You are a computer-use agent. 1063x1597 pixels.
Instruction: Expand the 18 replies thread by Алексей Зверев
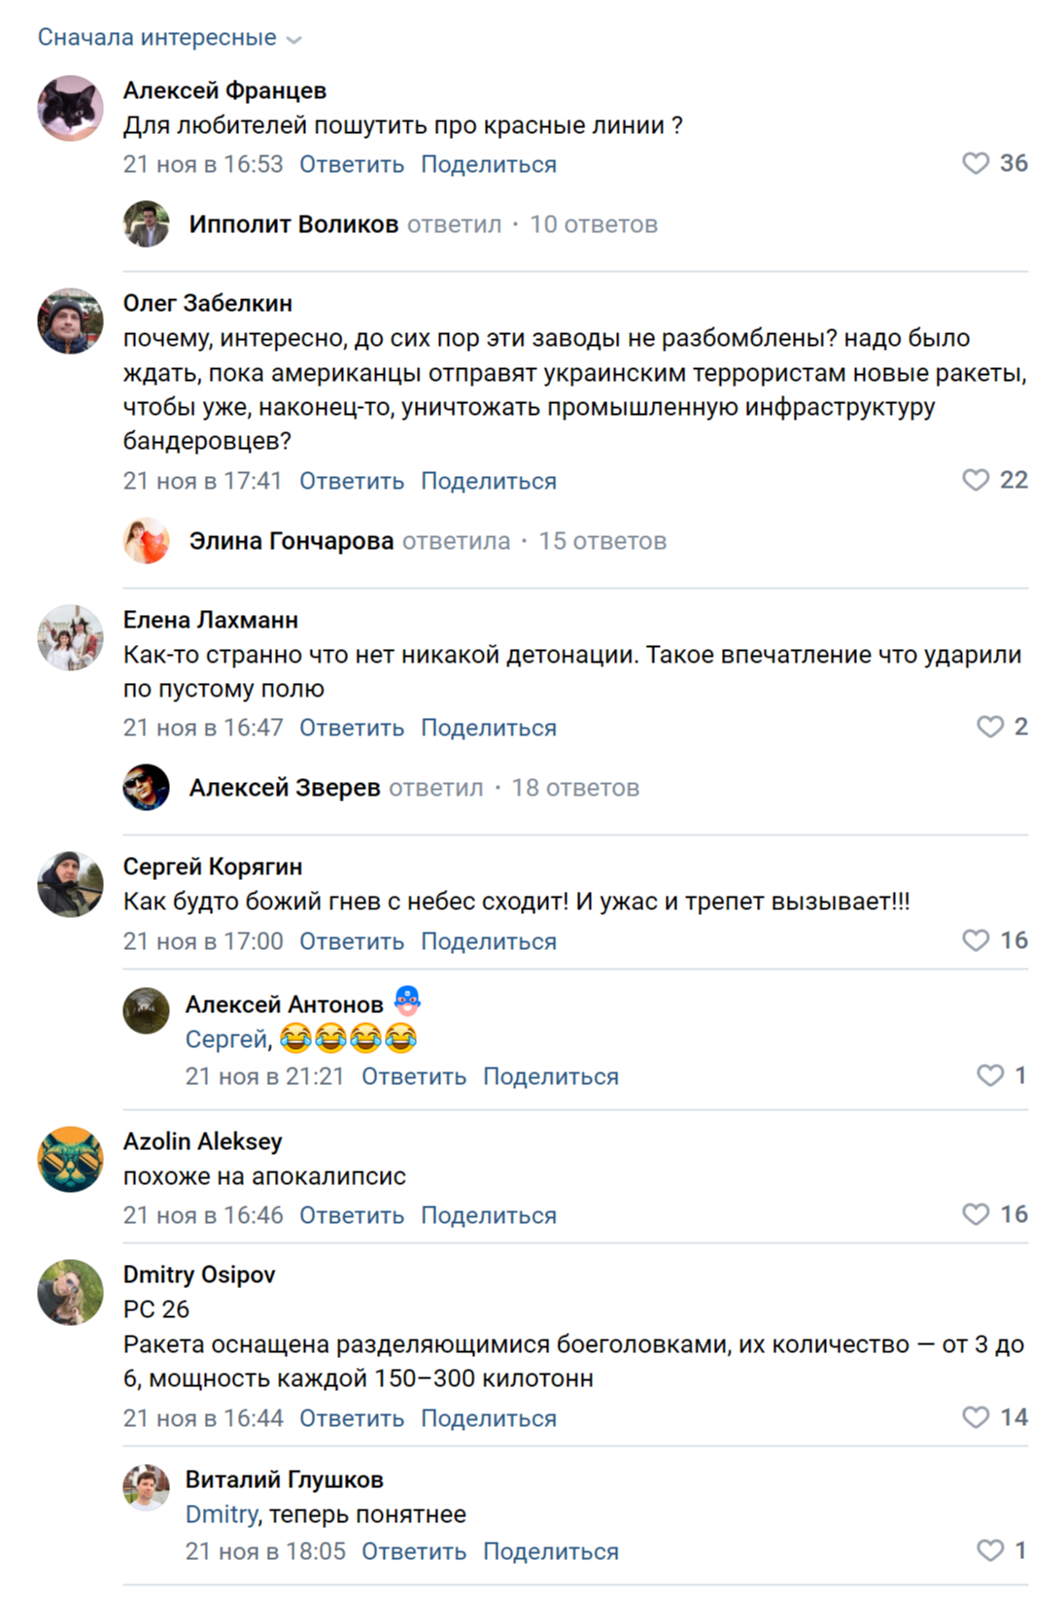(574, 788)
